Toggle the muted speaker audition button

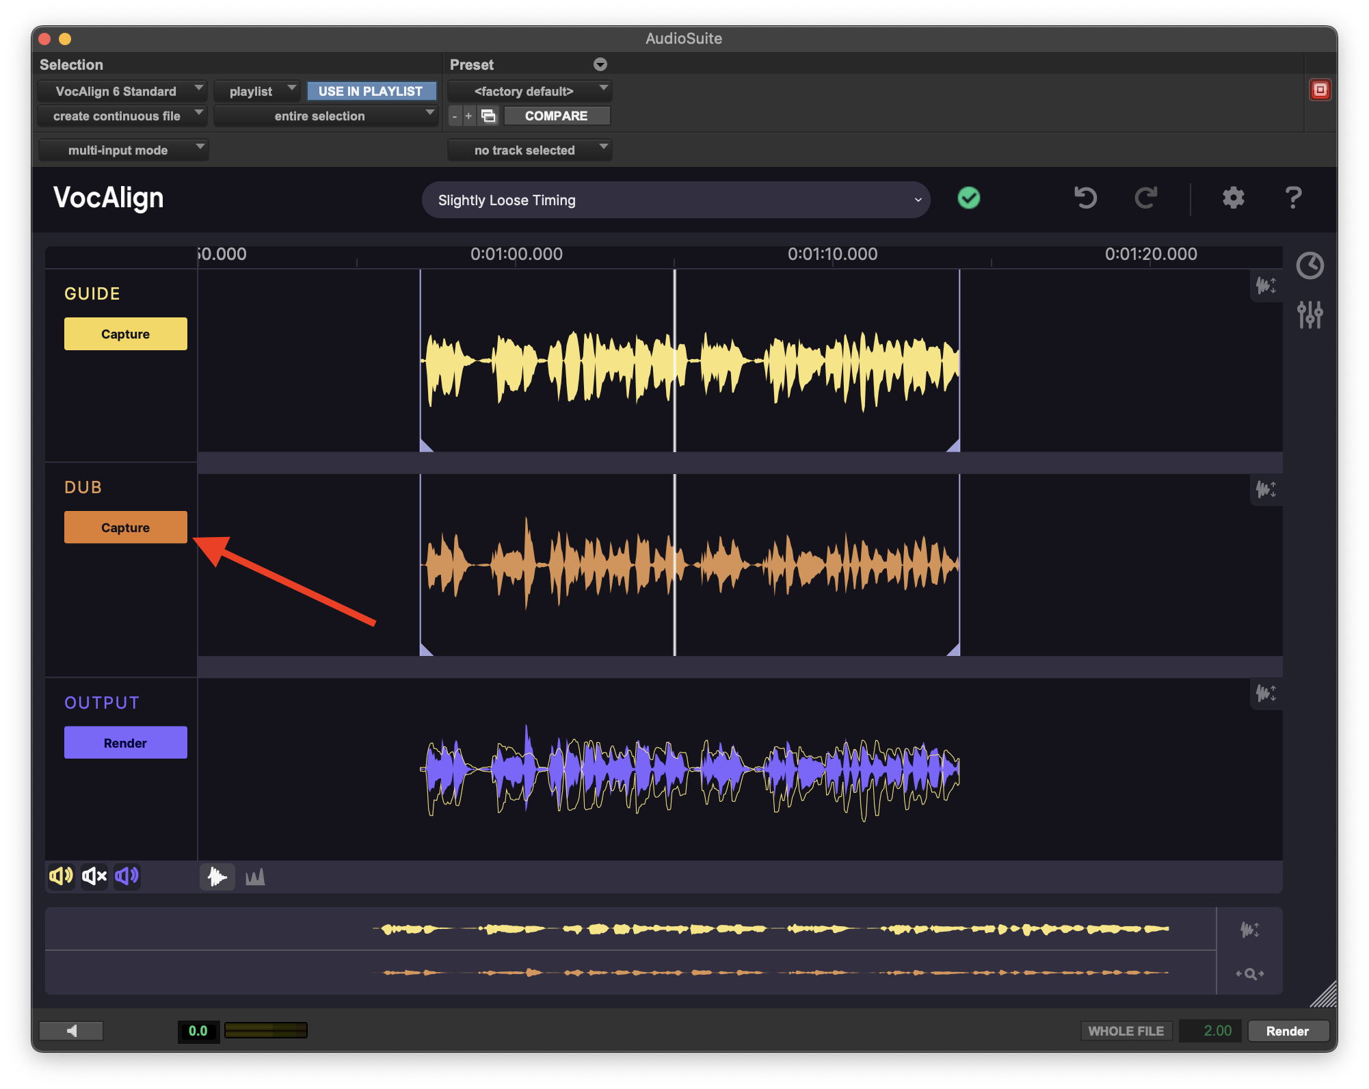point(94,876)
